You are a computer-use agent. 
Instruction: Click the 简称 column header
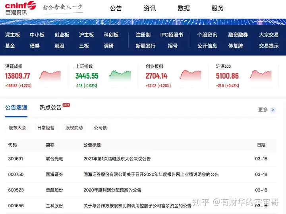pos(50,145)
